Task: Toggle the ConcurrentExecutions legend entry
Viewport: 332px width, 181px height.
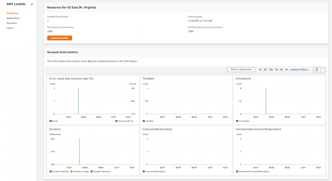Action: (154, 172)
